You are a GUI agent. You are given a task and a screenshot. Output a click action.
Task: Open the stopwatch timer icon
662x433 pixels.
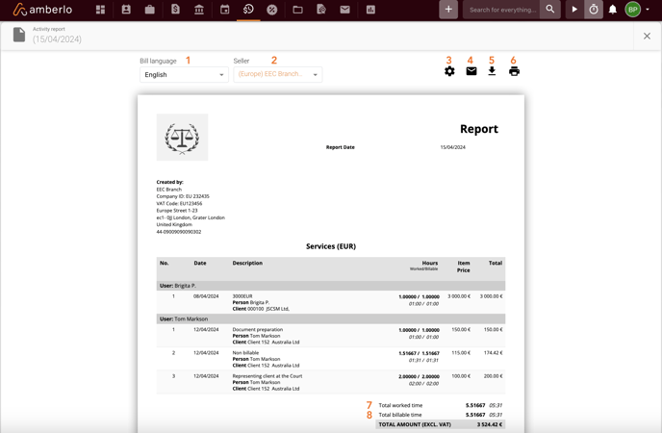click(x=593, y=10)
